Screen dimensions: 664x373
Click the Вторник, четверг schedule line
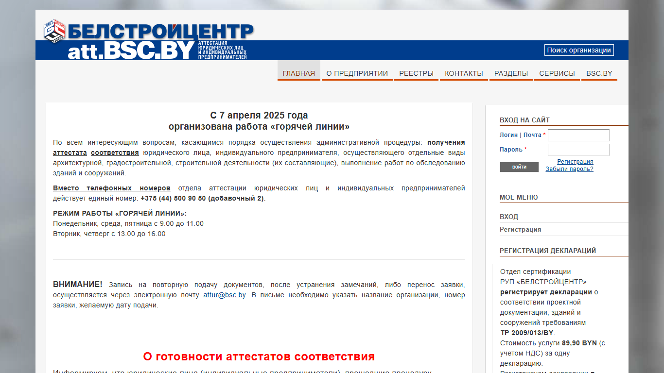pos(109,234)
